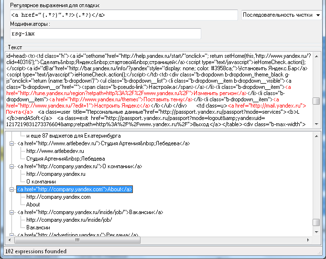Click the Регулярное выражения для отладки label
Image resolution: width=326 pixels, height=259 pixels.
(x=55, y=5)
